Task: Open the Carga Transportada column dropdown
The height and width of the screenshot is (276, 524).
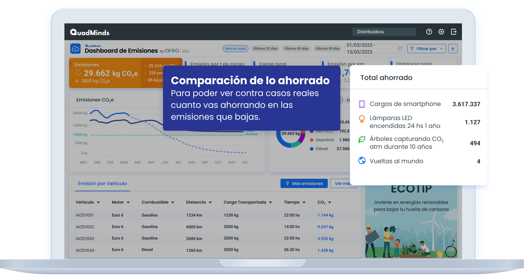Action: click(x=270, y=202)
